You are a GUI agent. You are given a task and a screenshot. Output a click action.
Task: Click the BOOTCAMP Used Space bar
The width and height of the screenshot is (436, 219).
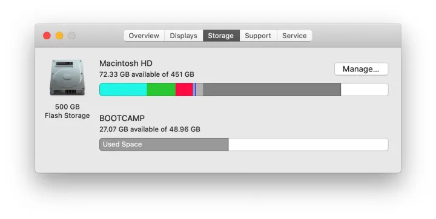tap(164, 145)
